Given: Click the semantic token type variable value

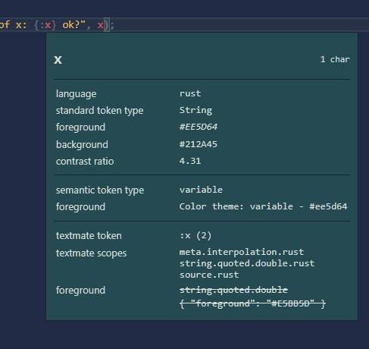Looking at the screenshot, I should (x=201, y=190).
